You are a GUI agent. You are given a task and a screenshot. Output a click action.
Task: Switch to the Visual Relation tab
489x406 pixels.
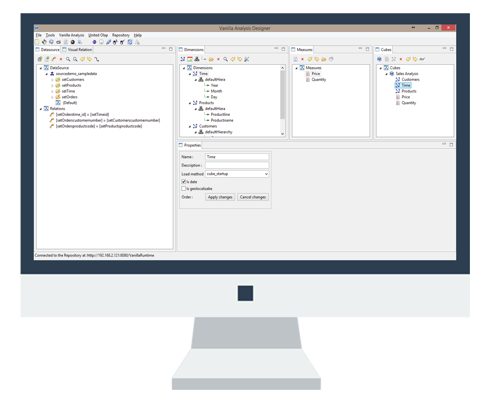(x=77, y=49)
